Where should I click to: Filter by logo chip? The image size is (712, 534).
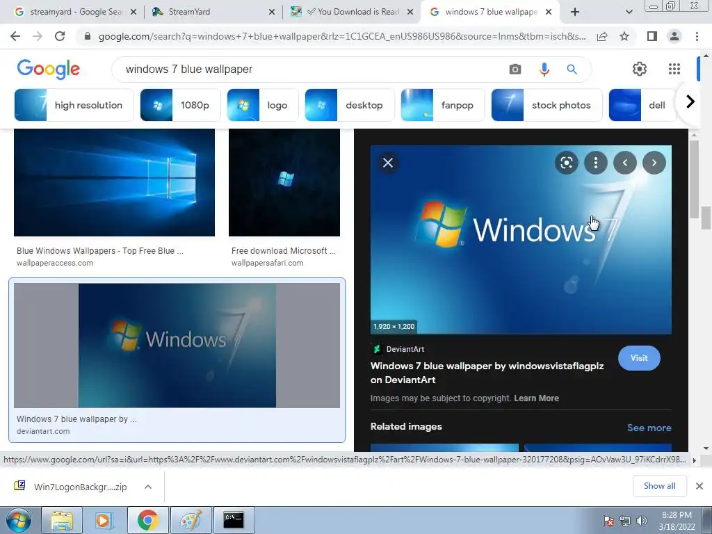point(262,105)
